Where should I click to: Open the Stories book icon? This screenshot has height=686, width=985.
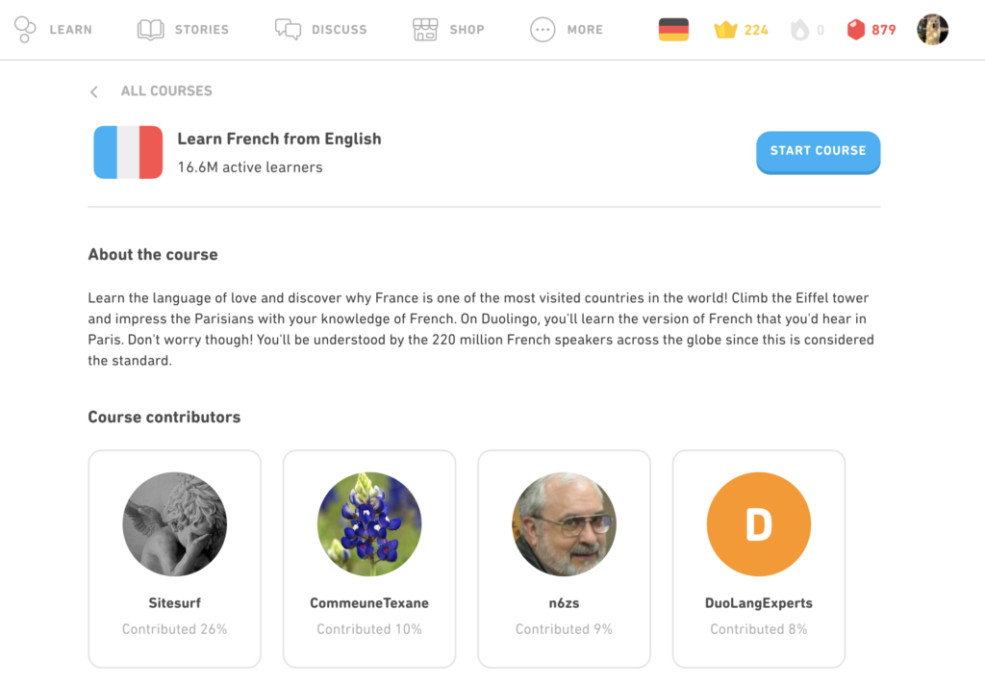[x=151, y=30]
